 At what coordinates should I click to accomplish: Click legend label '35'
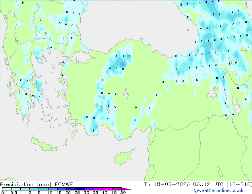pos(95,192)
